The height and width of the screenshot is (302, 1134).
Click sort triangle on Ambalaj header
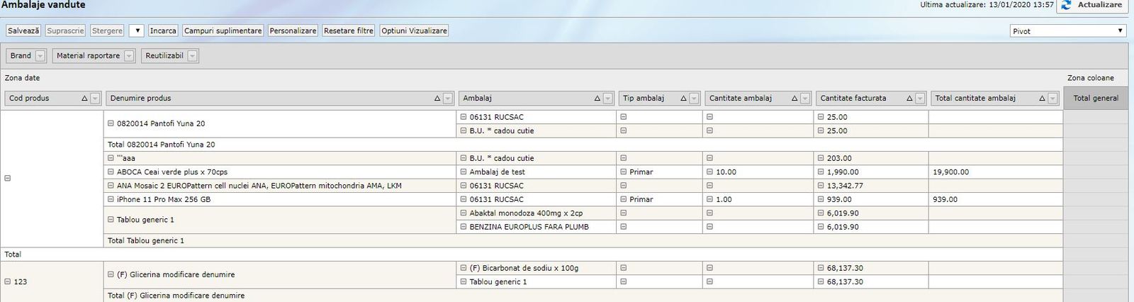[597, 99]
